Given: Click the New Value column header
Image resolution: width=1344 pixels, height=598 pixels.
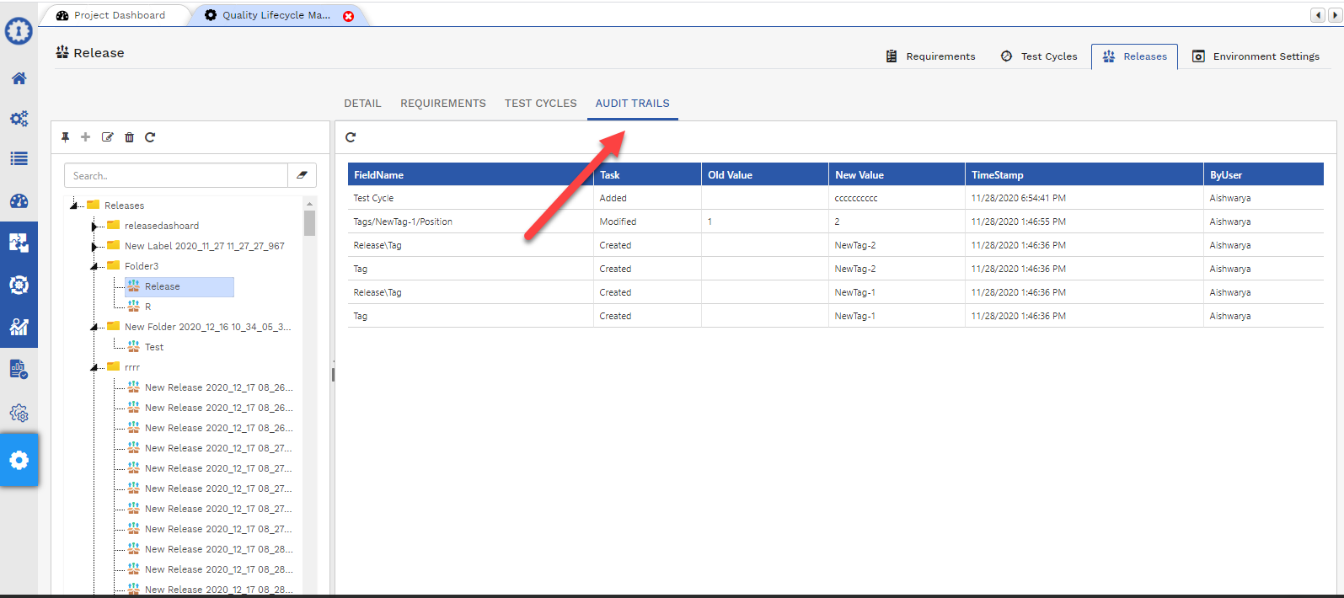Looking at the screenshot, I should pyautogui.click(x=897, y=174).
